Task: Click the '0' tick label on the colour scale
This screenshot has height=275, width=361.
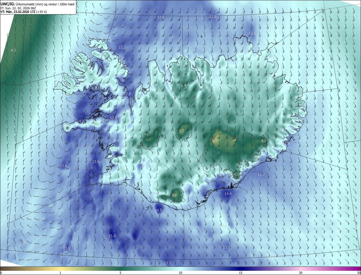Action: (x=1, y=273)
